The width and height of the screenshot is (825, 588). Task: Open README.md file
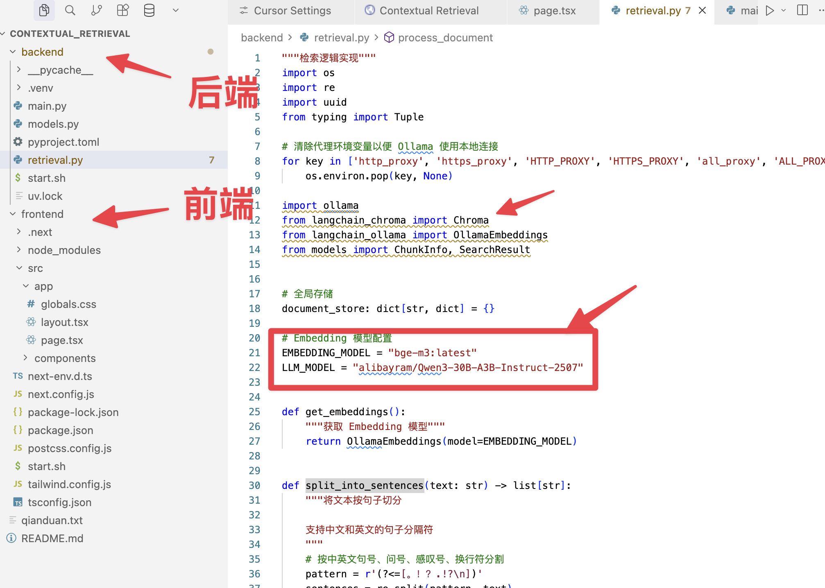click(52, 538)
